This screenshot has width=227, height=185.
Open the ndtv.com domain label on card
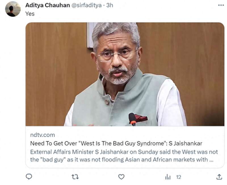42,135
